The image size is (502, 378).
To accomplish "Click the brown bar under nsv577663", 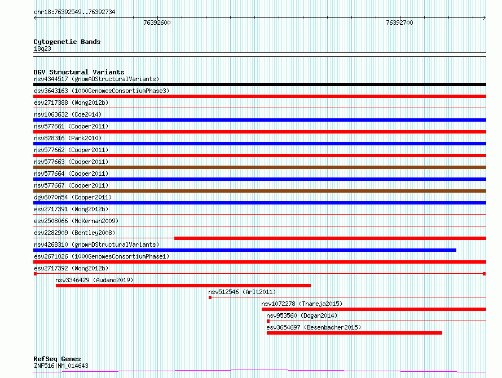I will (x=259, y=167).
